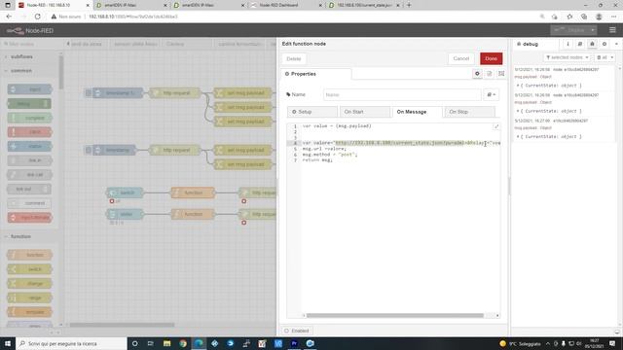623x350 pixels.
Task: Open the configuration nodes gear sidebar icon
Action: pos(605,44)
